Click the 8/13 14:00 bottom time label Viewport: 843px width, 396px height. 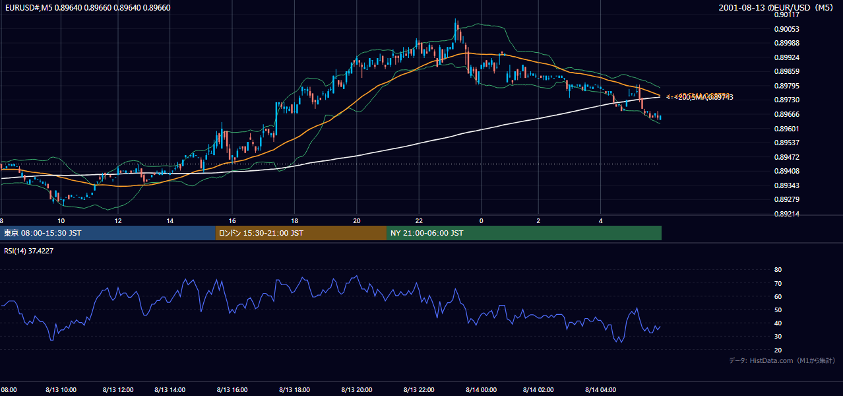pyautogui.click(x=170, y=390)
